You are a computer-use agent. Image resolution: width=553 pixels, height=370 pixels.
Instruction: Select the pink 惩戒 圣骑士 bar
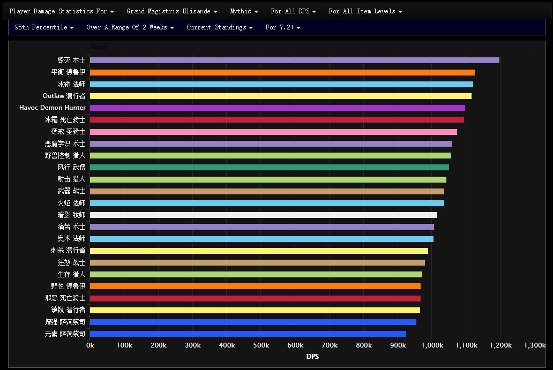pyautogui.click(x=273, y=132)
